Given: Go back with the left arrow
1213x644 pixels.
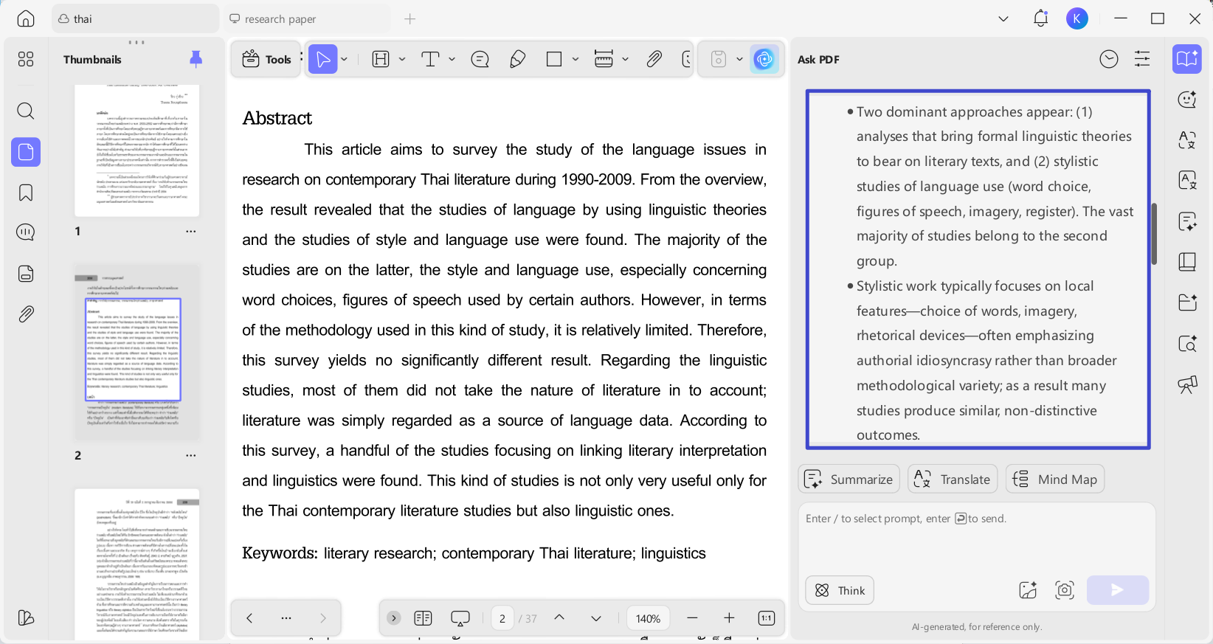Looking at the screenshot, I should 249,618.
